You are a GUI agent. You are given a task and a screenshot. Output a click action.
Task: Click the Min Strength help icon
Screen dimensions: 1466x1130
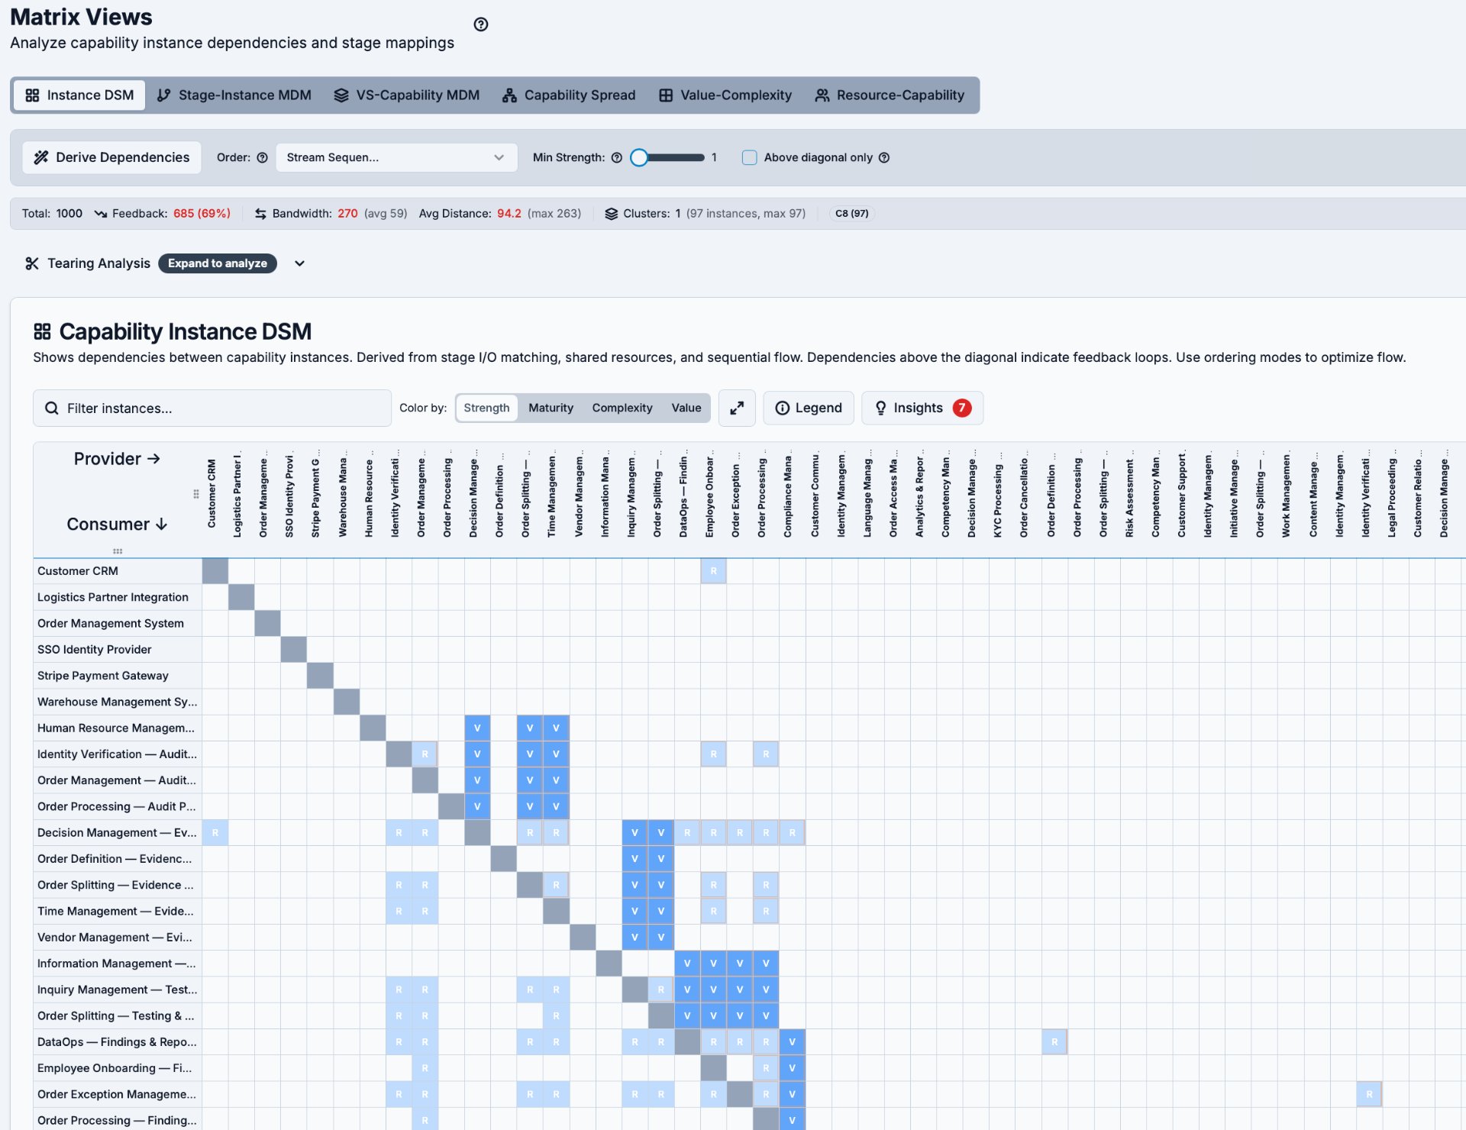(x=617, y=157)
